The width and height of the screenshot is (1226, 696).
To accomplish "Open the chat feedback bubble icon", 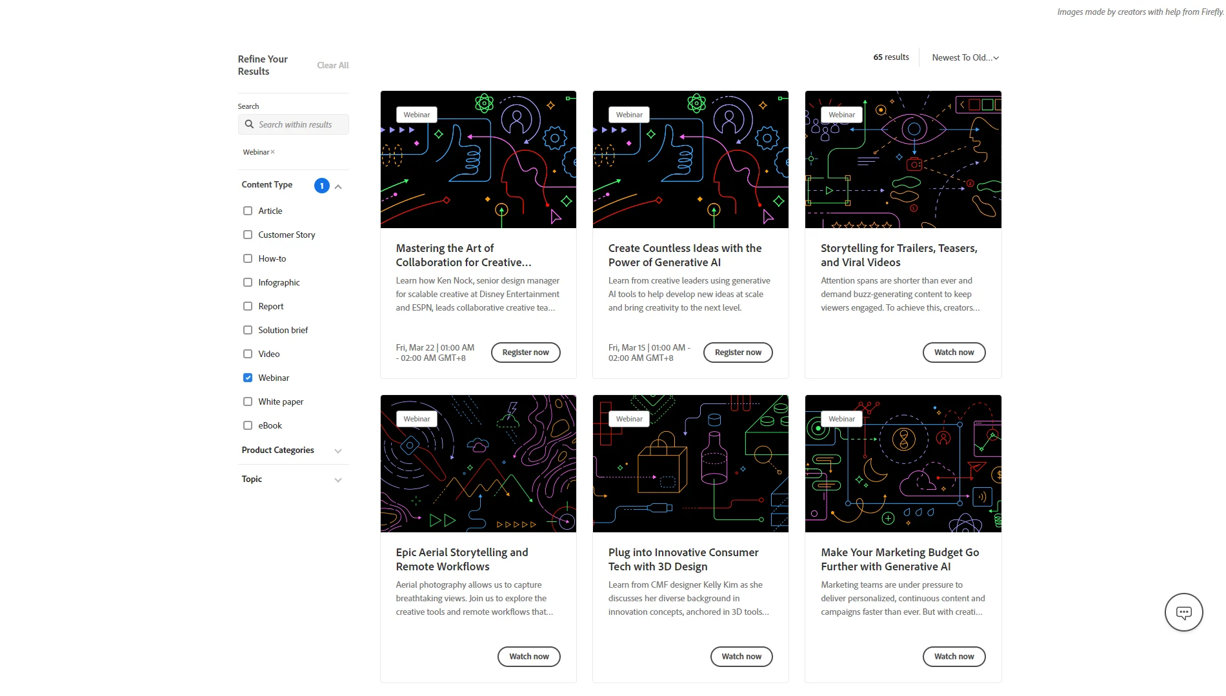I will (x=1183, y=612).
